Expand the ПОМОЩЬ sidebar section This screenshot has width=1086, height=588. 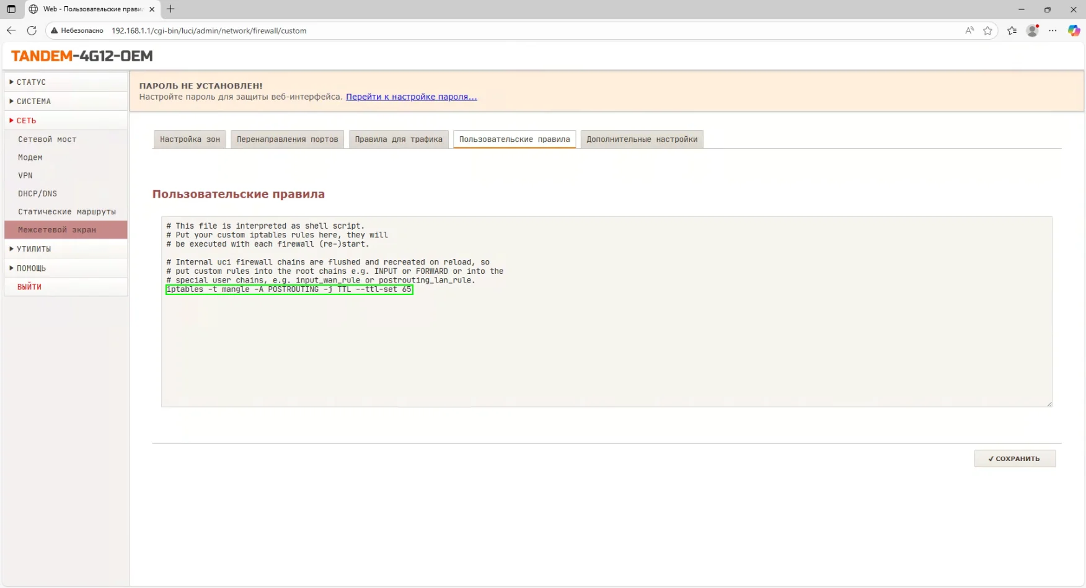31,268
